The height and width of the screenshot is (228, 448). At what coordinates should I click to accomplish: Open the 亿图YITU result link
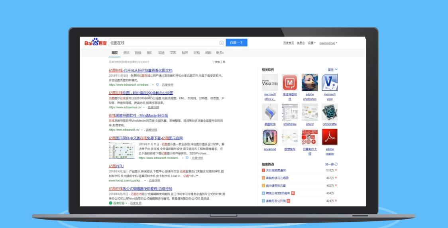click(116, 166)
